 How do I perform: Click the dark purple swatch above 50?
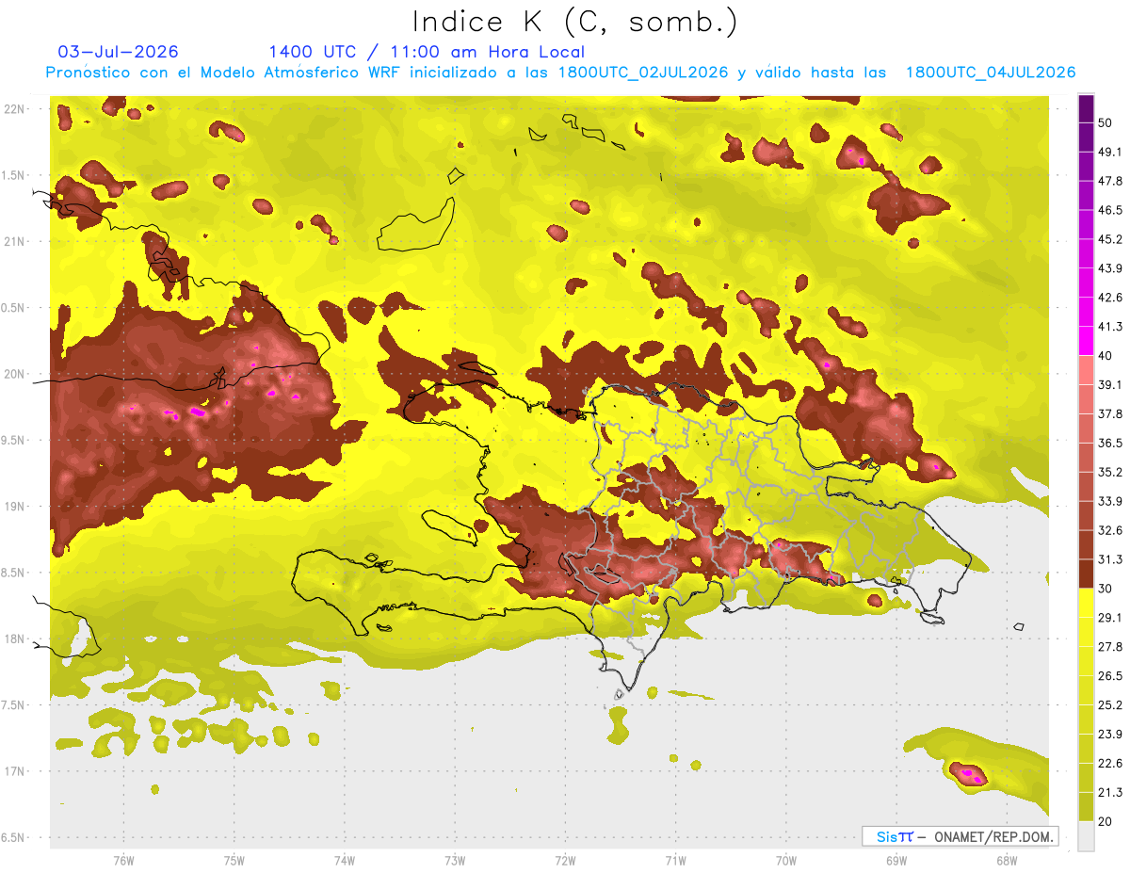[1086, 109]
